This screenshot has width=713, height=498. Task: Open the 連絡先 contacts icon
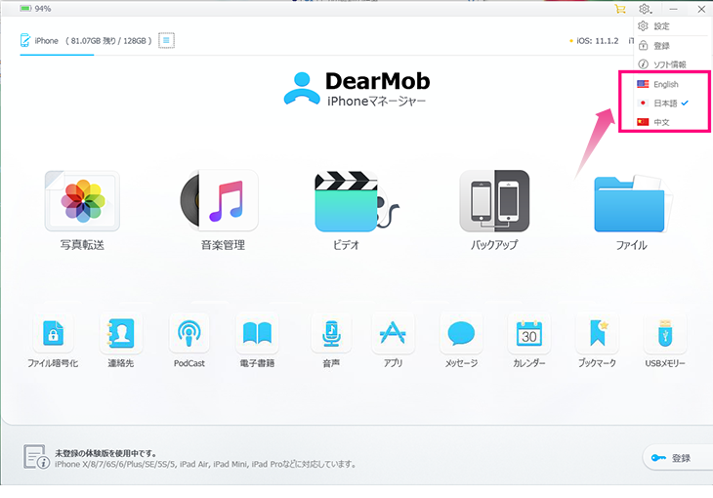pyautogui.click(x=120, y=333)
